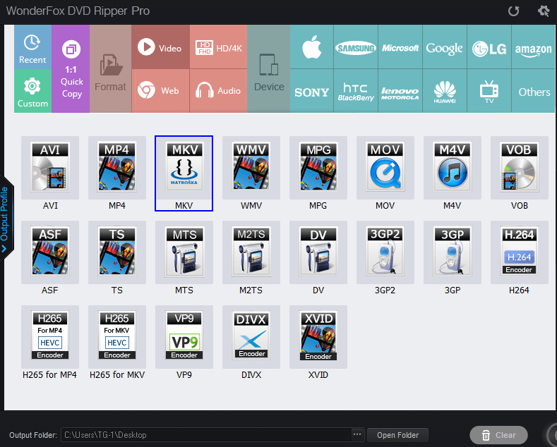The height and width of the screenshot is (447, 557).
Task: Switch to the Device category
Action: click(269, 69)
